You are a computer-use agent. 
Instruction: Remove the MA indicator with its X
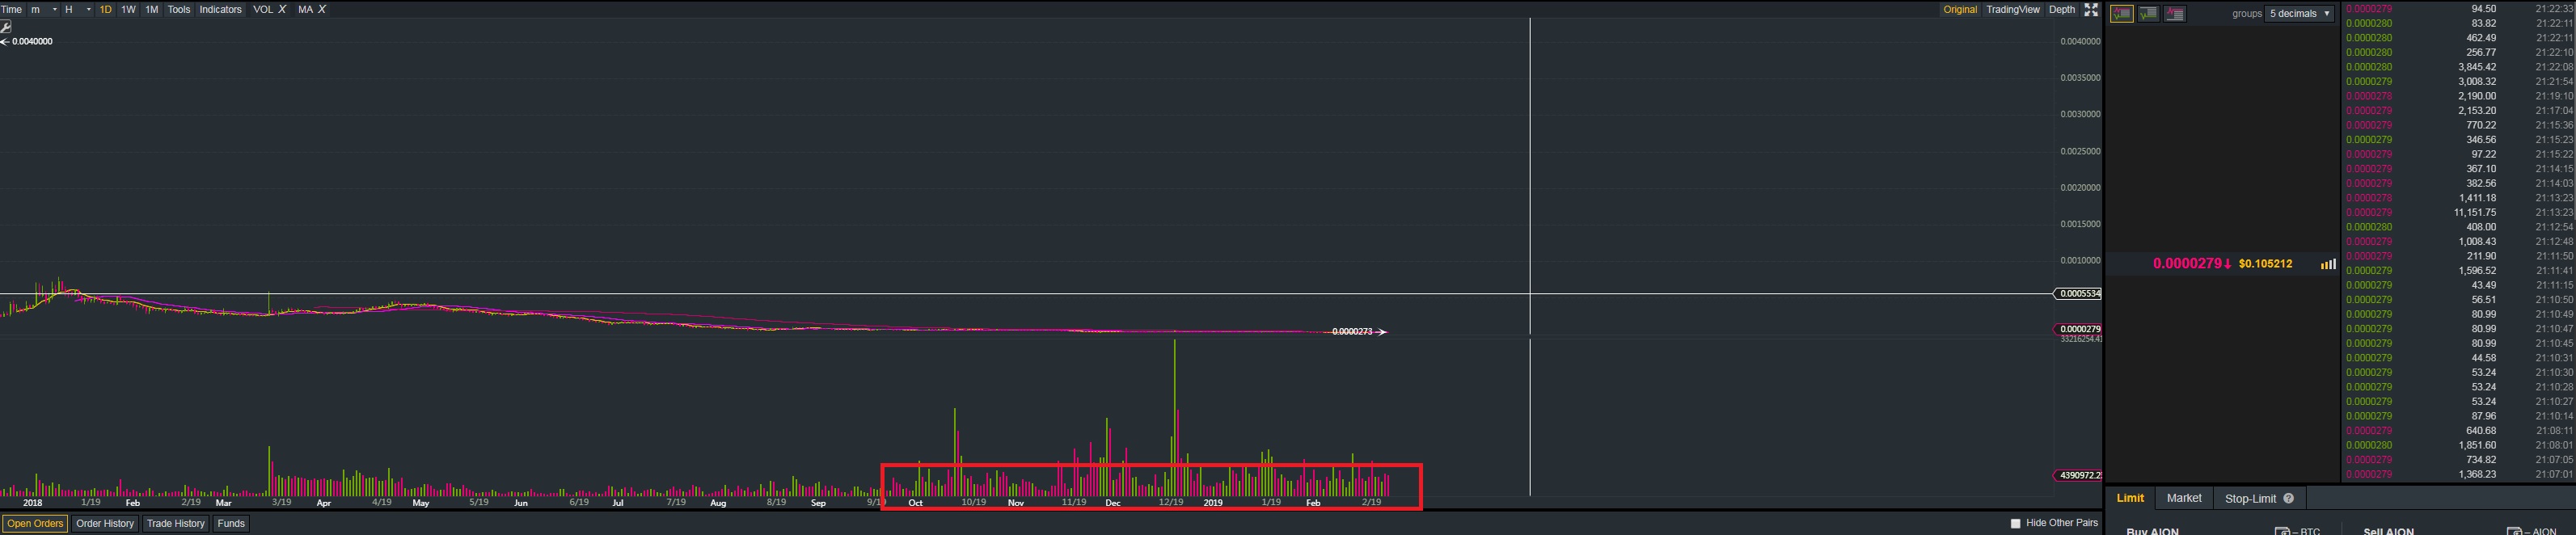pos(322,9)
